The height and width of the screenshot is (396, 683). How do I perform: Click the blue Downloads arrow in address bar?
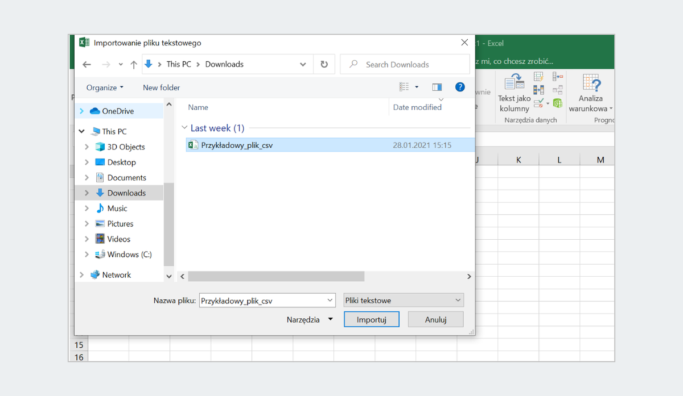149,64
